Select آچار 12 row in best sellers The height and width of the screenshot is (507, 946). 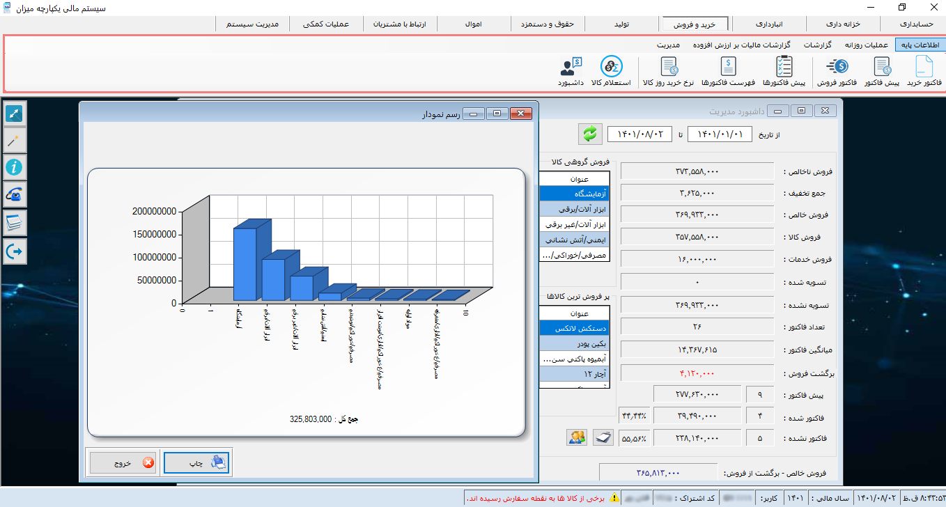point(574,374)
